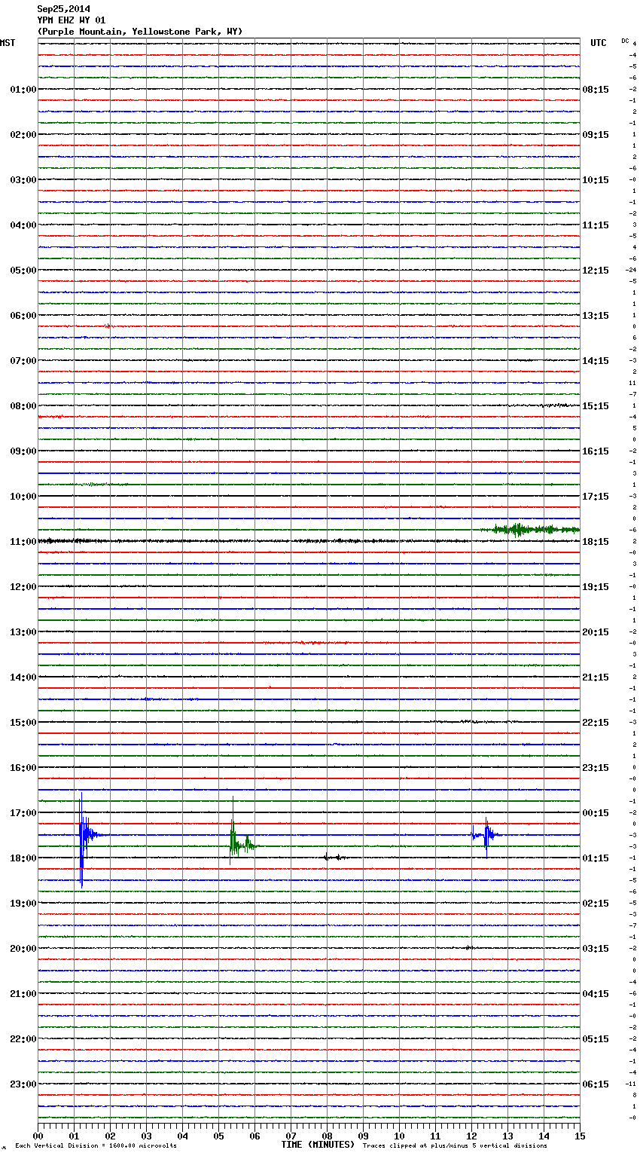Select the 17:00 MST time label

point(23,813)
